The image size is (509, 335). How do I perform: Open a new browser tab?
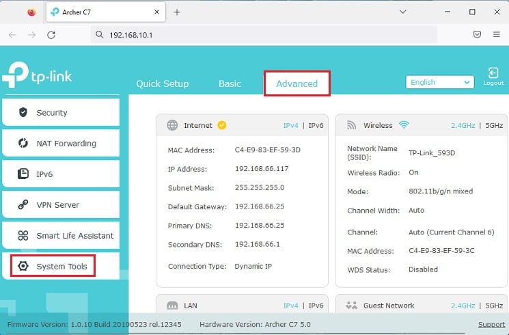[177, 12]
